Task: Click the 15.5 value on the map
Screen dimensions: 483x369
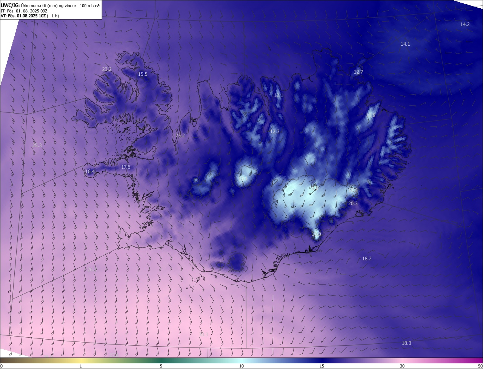Action: [x=143, y=74]
